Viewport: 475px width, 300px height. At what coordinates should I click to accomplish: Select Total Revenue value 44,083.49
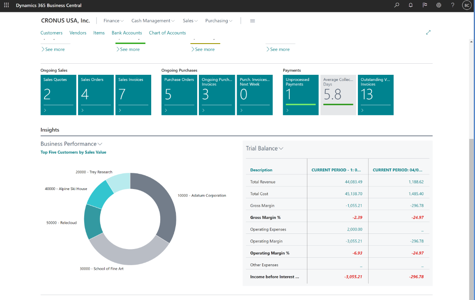[x=353, y=182]
